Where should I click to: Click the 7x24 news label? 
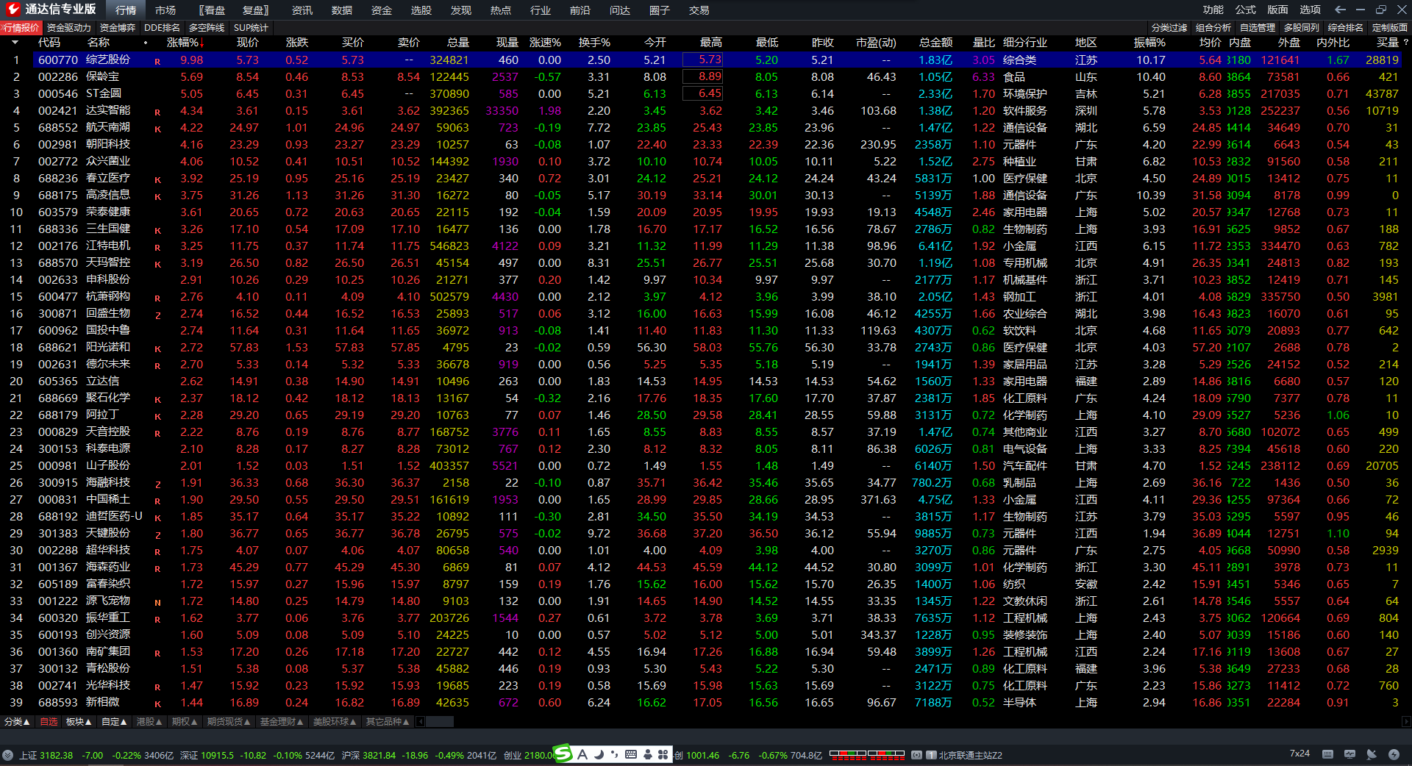tap(1299, 754)
